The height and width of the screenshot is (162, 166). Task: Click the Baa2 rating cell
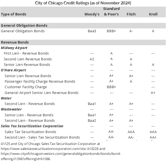[92, 121]
